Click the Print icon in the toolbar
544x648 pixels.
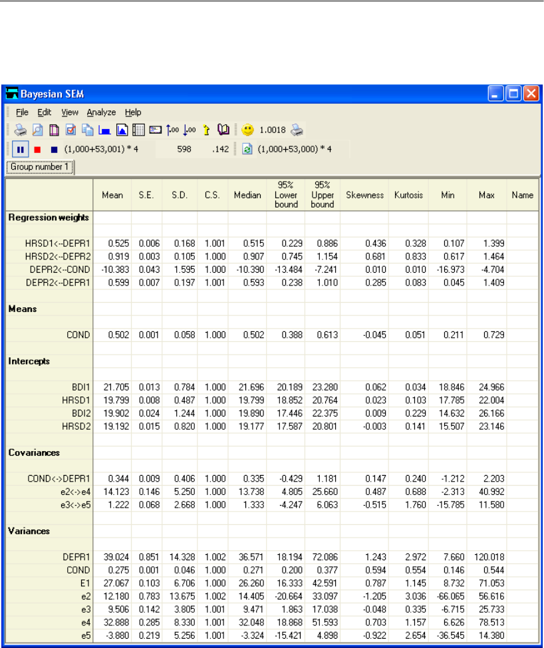point(21,130)
